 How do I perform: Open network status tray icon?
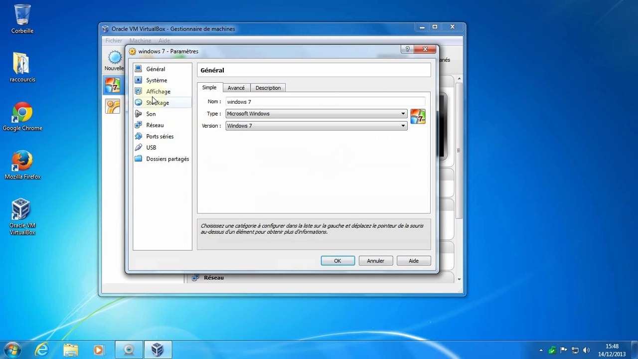coord(575,351)
